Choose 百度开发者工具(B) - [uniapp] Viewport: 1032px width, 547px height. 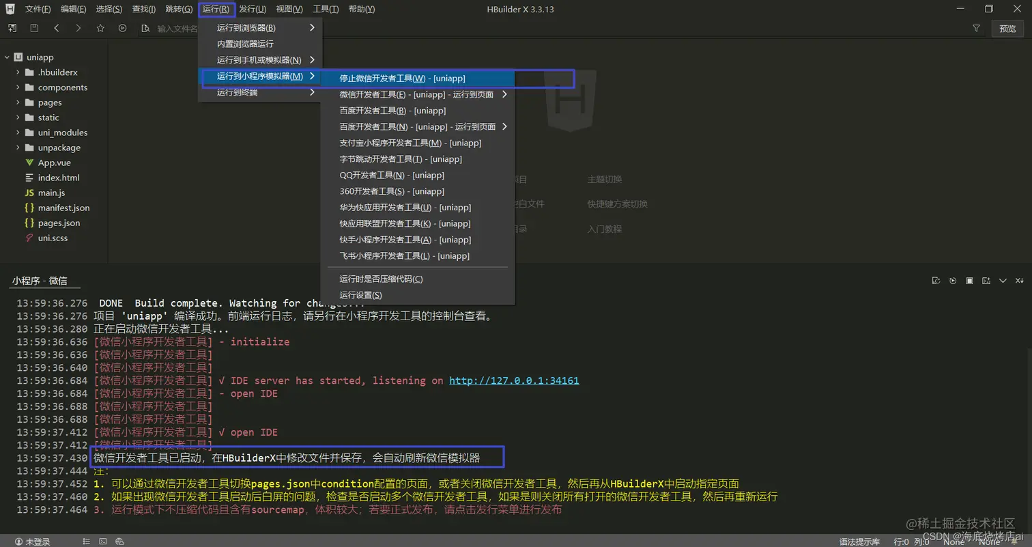(x=418, y=111)
